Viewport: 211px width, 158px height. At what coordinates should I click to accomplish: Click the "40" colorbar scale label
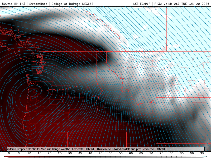pos(90,153)
